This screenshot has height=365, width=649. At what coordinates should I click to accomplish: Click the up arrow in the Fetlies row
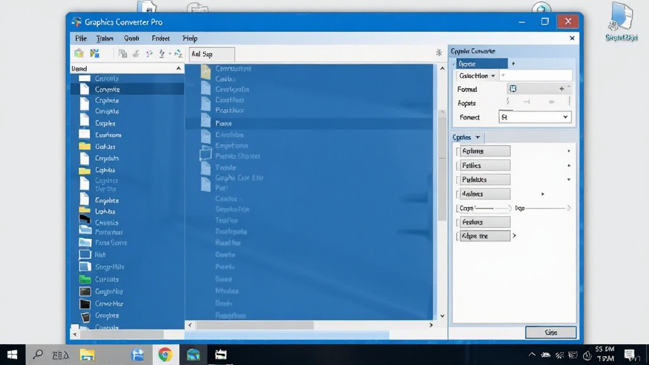click(569, 165)
